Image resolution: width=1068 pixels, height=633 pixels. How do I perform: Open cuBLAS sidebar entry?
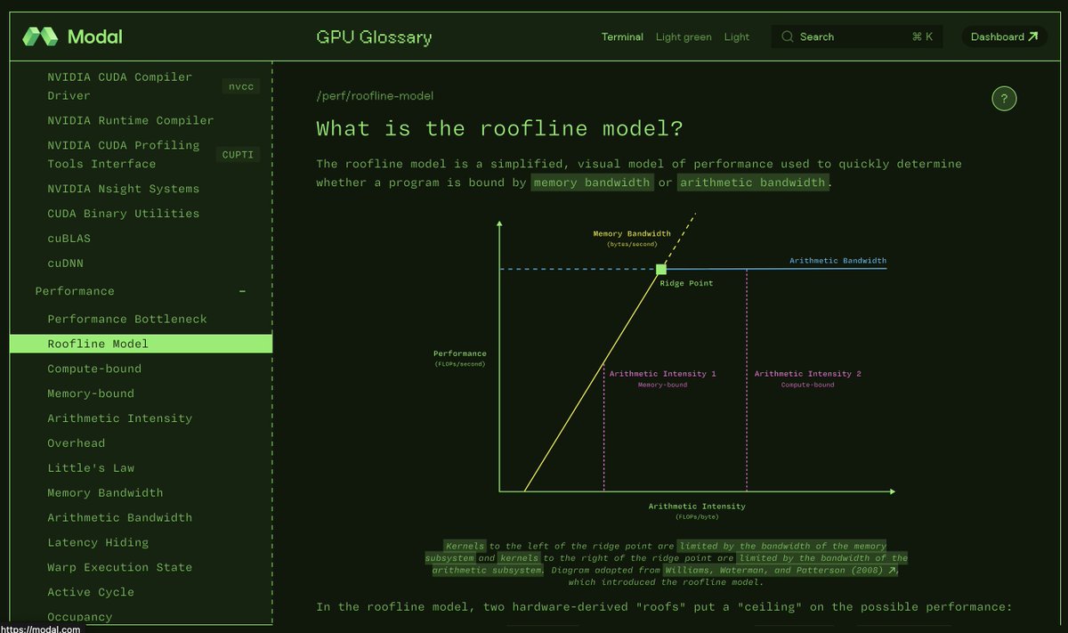coord(69,239)
